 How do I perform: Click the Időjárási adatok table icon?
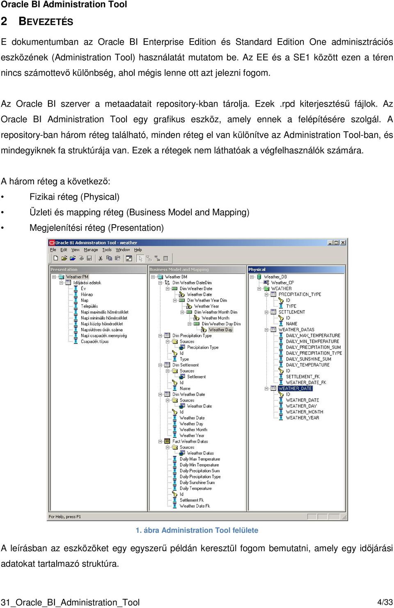pyautogui.click(x=69, y=283)
